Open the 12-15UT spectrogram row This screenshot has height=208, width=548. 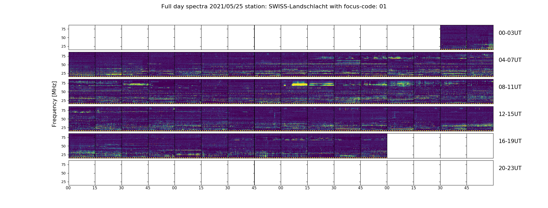[281, 119]
